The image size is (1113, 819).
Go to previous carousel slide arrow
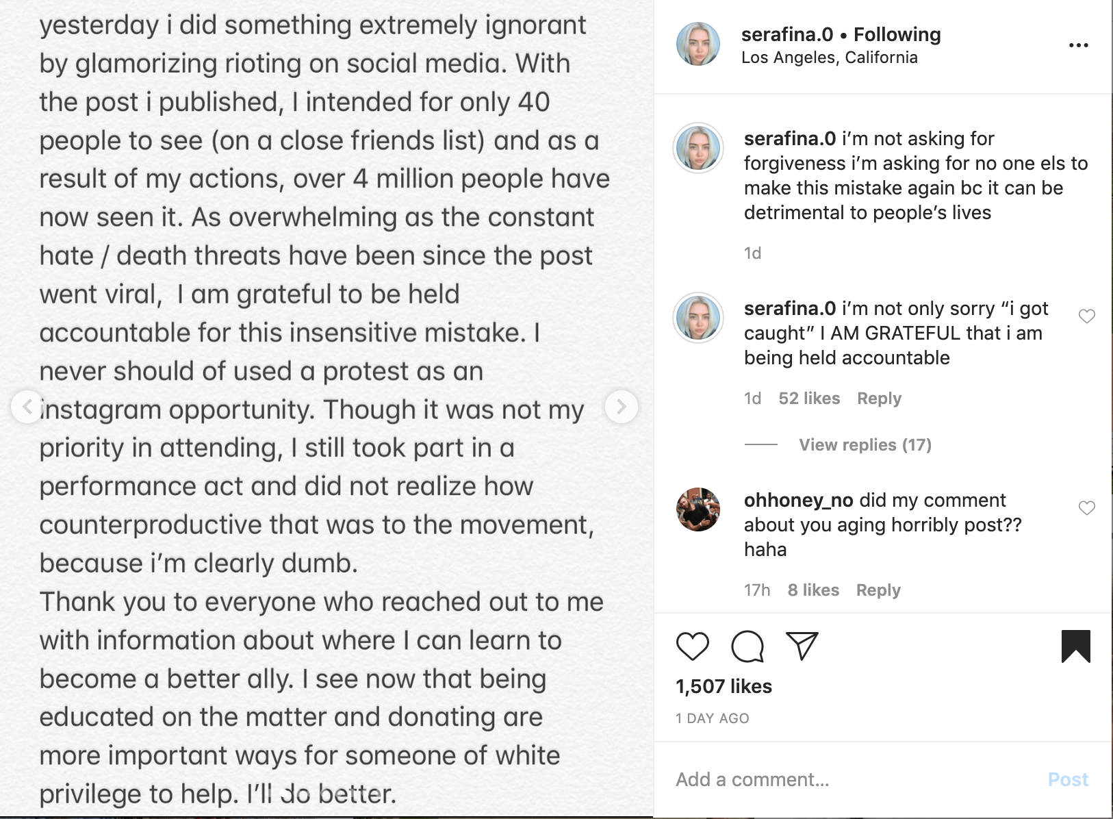pos(27,407)
